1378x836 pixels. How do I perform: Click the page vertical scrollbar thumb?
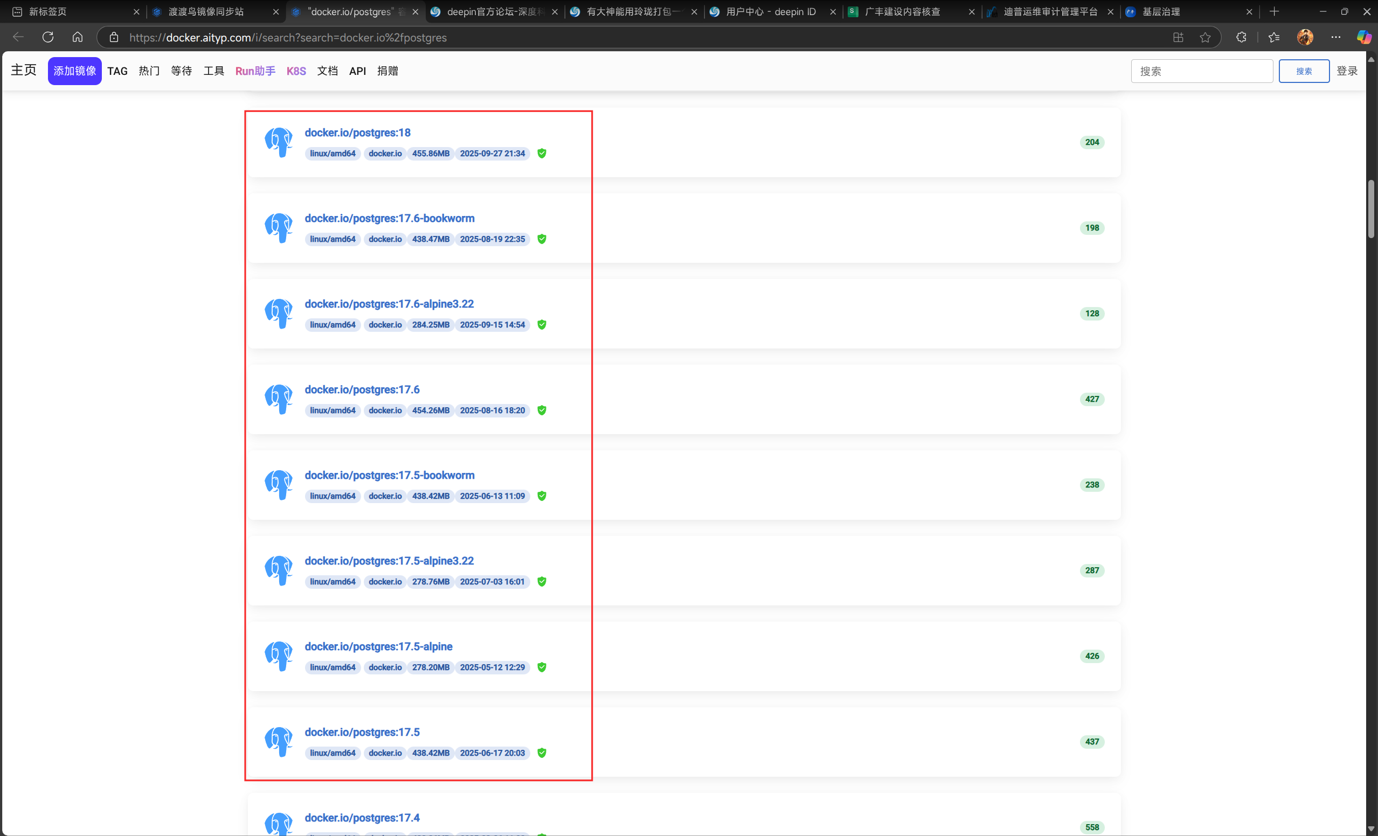[1371, 209]
